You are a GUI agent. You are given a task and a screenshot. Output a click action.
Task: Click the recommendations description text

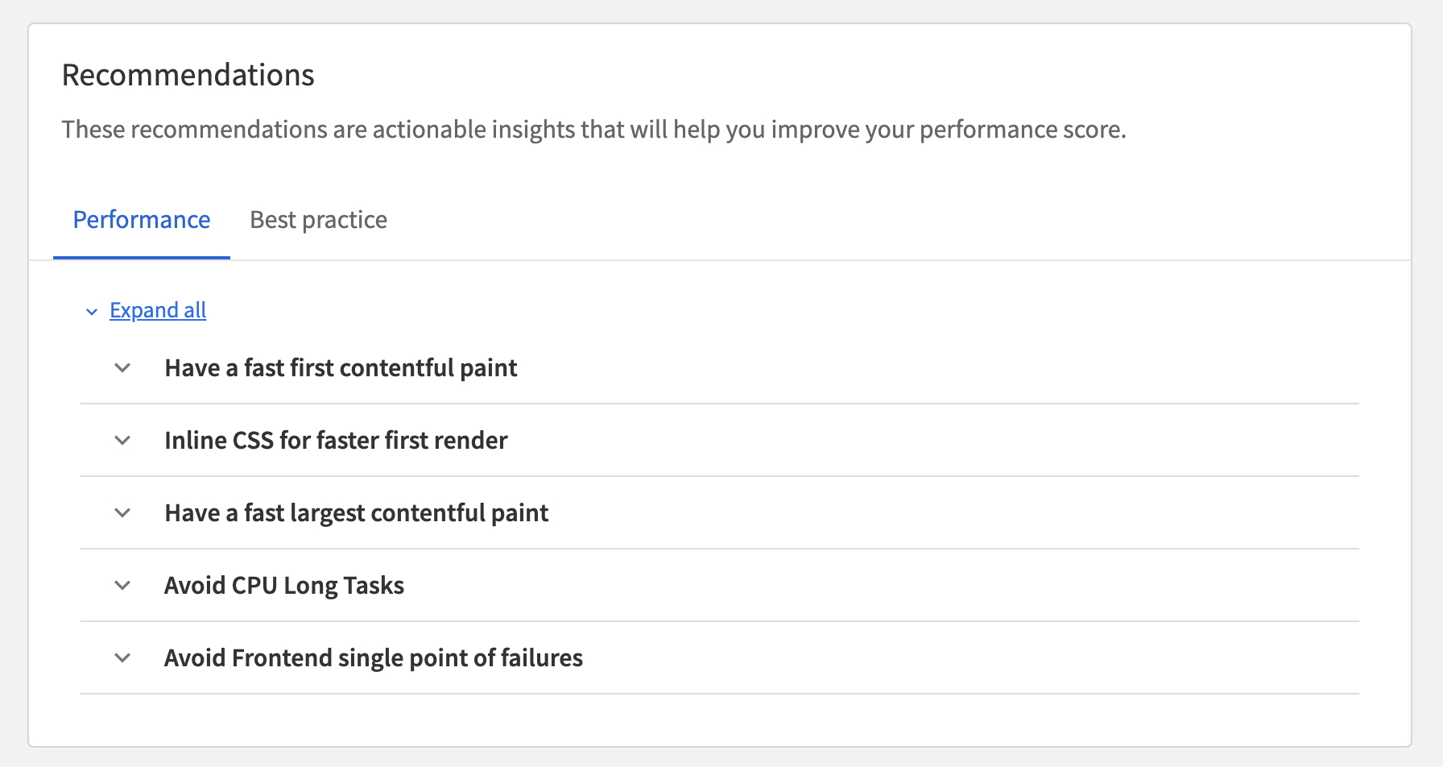[594, 129]
